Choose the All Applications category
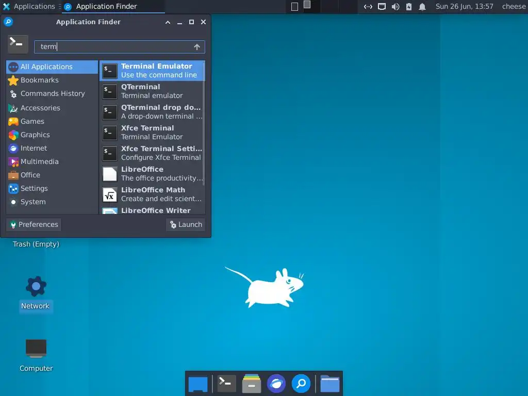This screenshot has height=396, width=528. tap(52, 67)
